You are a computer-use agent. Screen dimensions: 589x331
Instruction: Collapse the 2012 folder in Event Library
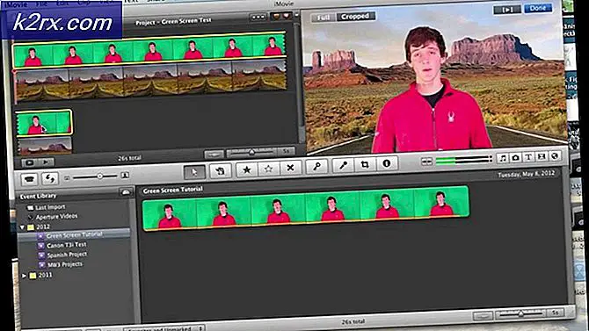pos(23,227)
